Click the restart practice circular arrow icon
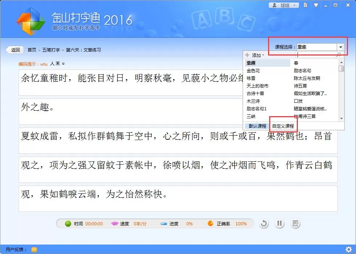This screenshot has width=356, height=254. point(264,224)
